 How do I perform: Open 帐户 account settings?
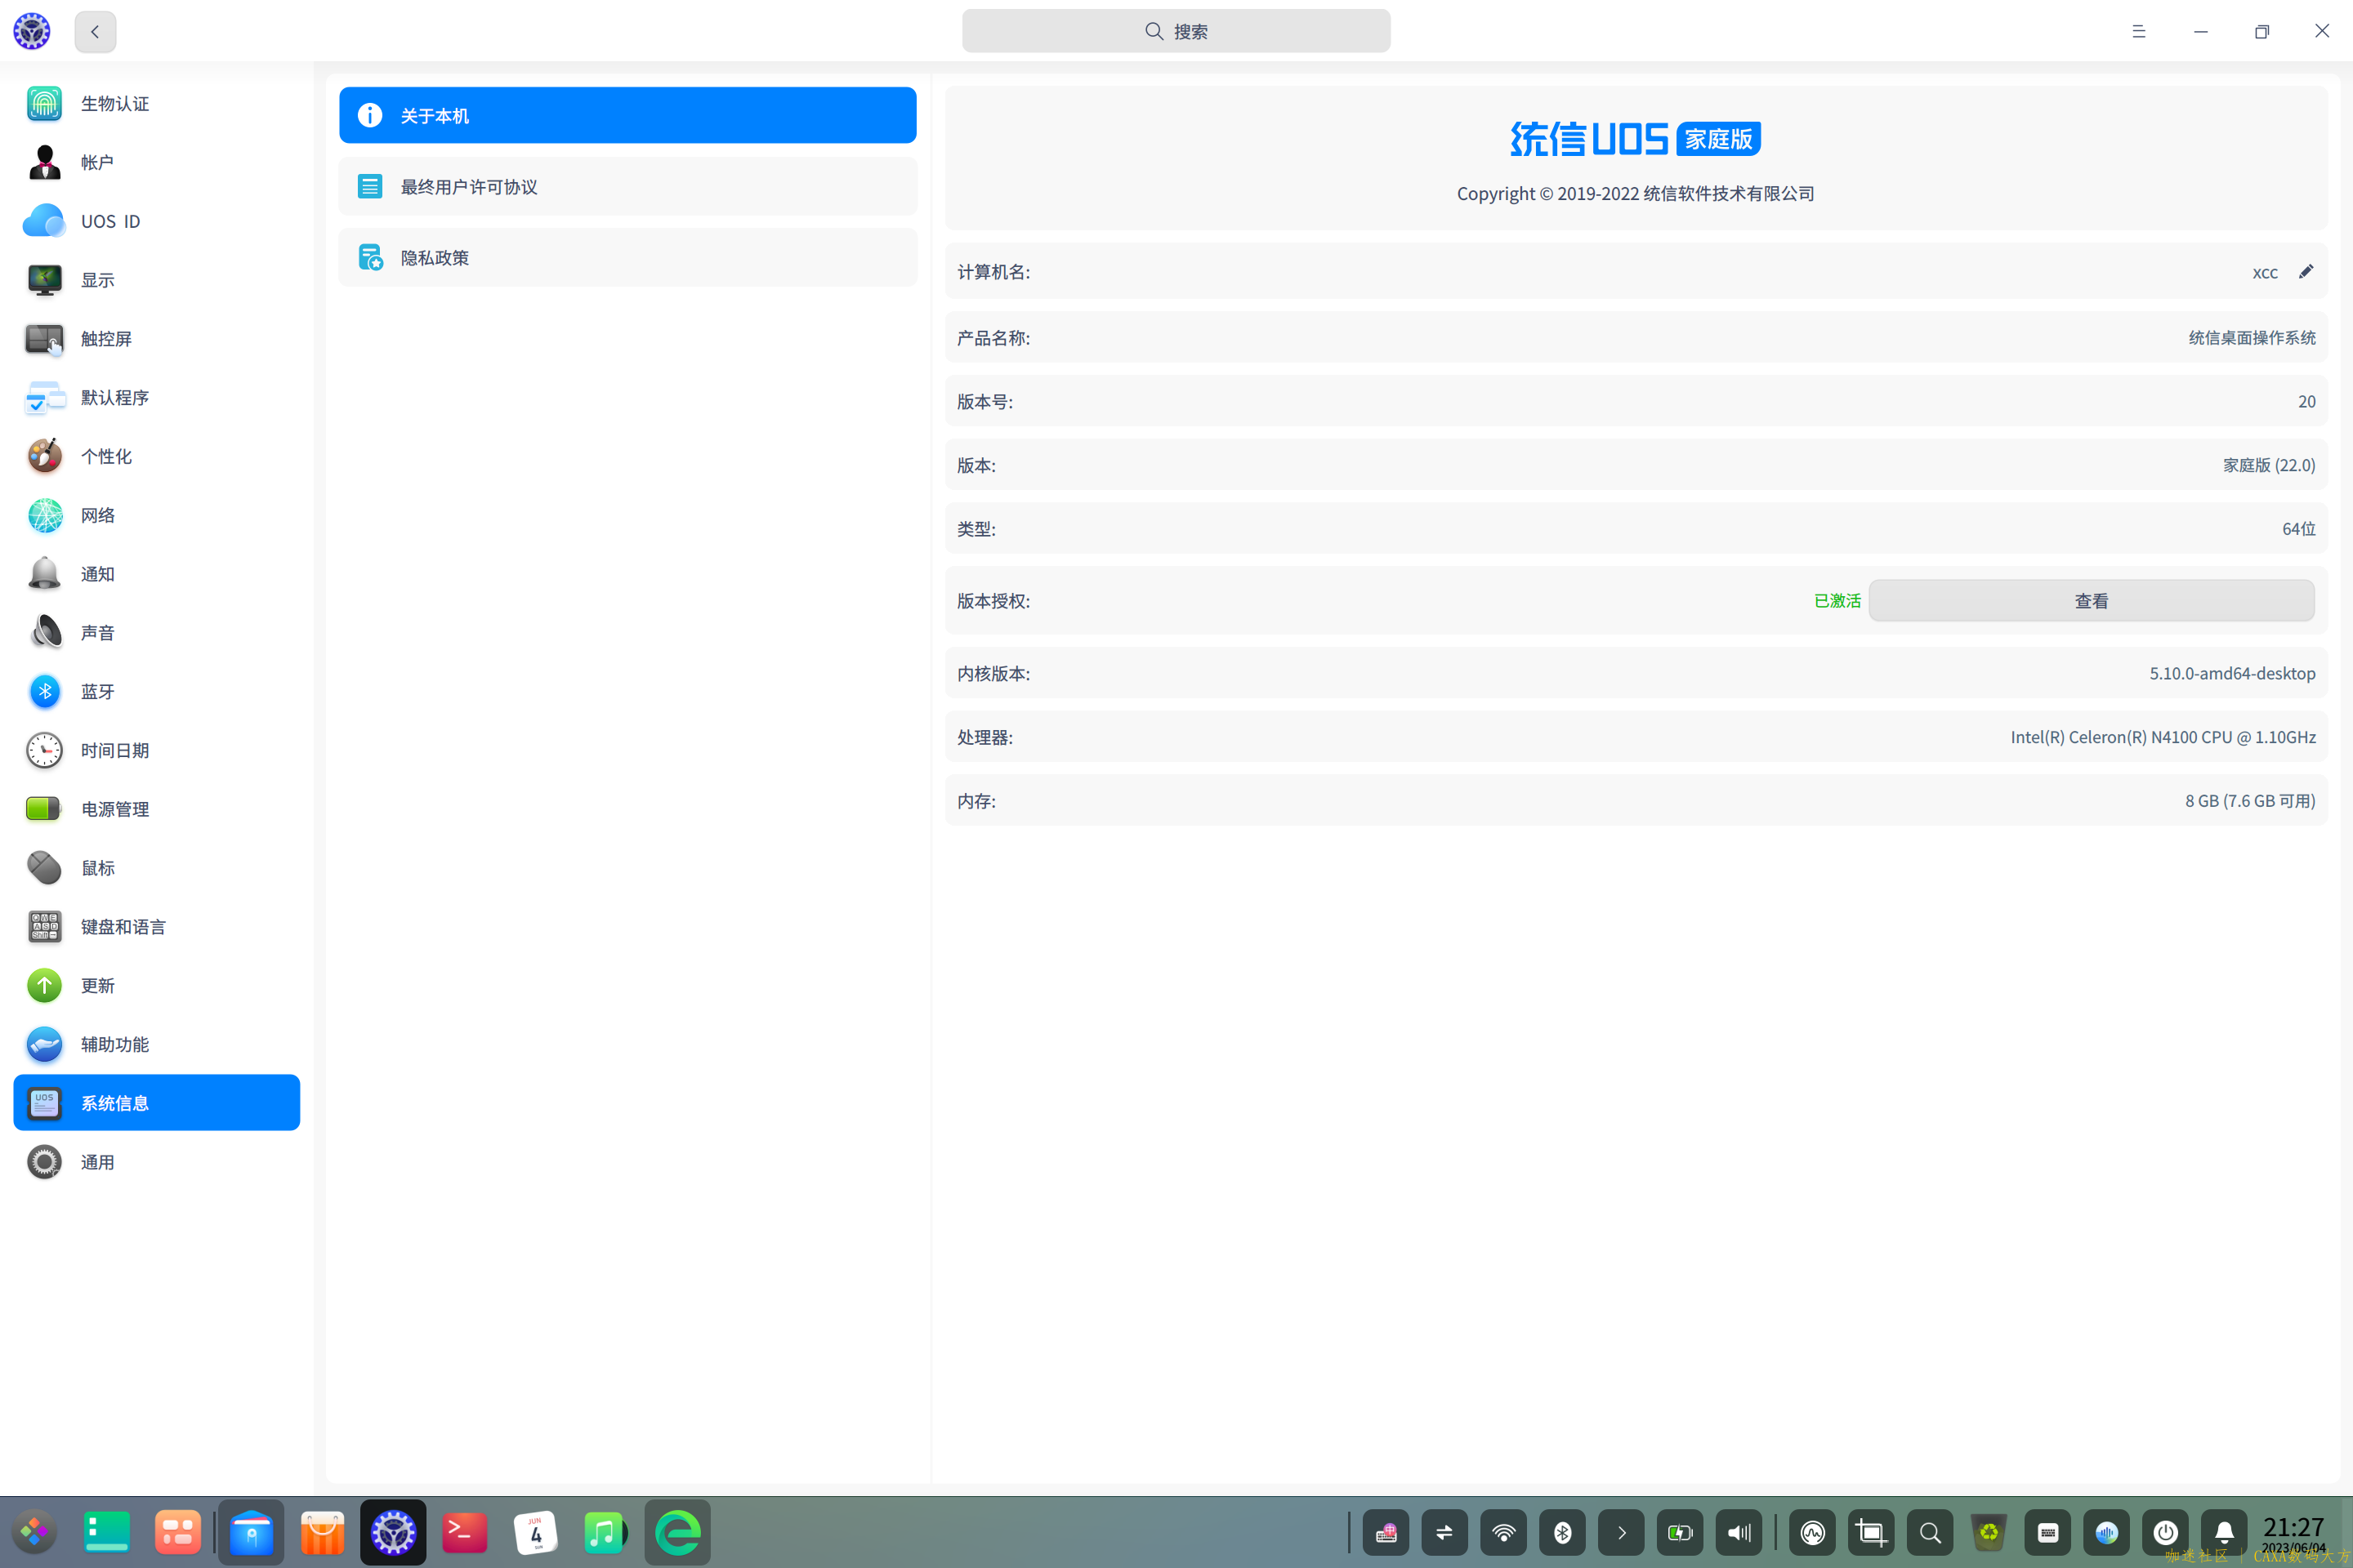[156, 162]
